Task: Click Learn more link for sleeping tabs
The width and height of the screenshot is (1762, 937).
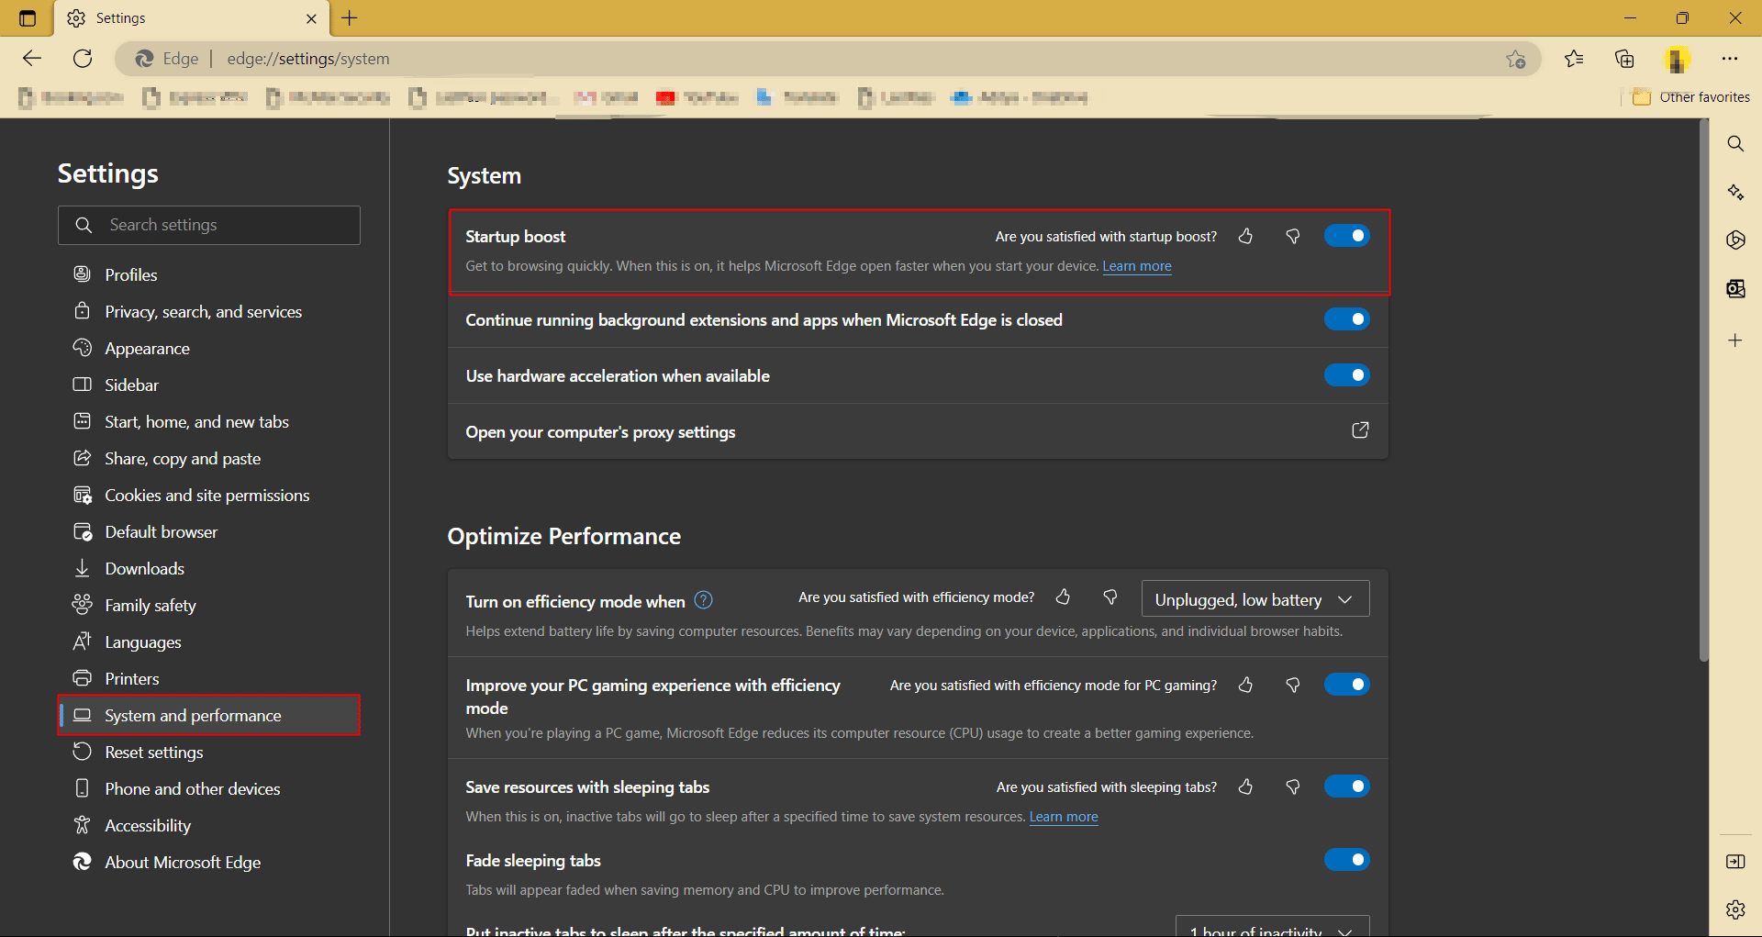Action: point(1063,817)
